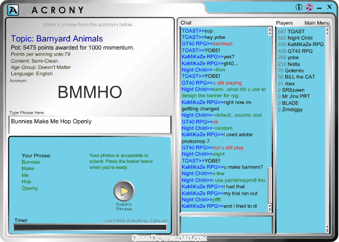Select player Night Child in list
Image resolution: width=339 pixels, height=242 pixels.
click(295, 38)
